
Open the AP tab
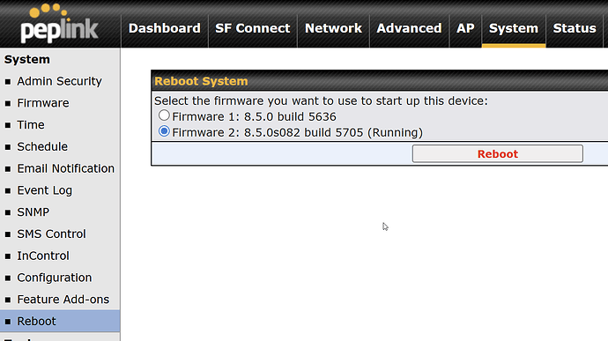[x=465, y=28]
